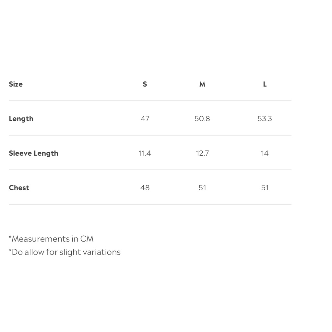Click the Sleeve Length row label
332x332 pixels.
(x=33, y=153)
